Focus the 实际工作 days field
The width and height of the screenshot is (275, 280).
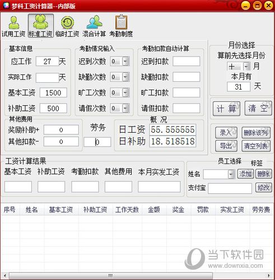(47, 78)
